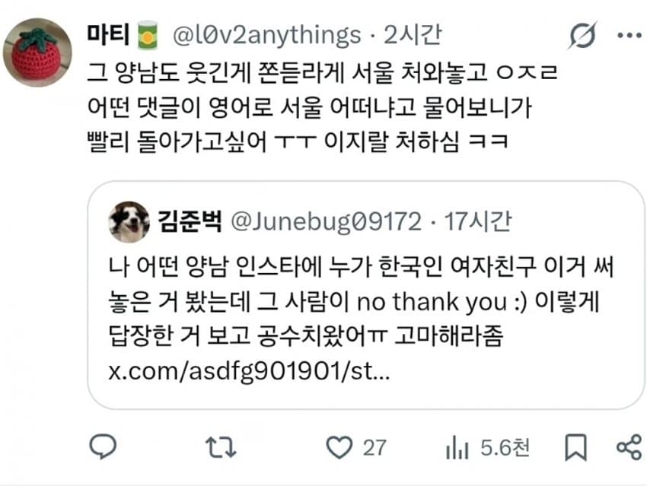Viewport: 647px width, 486px height.
Task: Open the strawberry profile avatar
Action: [x=37, y=52]
